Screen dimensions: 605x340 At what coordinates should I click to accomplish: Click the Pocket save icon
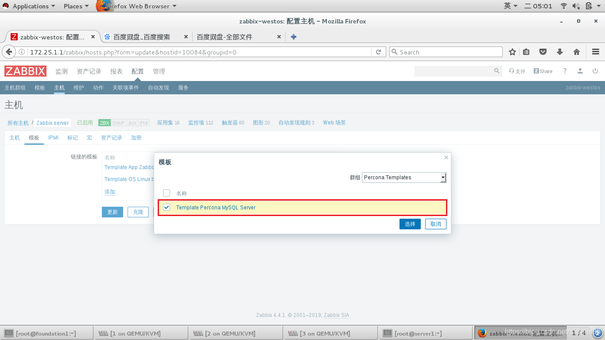[x=543, y=52]
